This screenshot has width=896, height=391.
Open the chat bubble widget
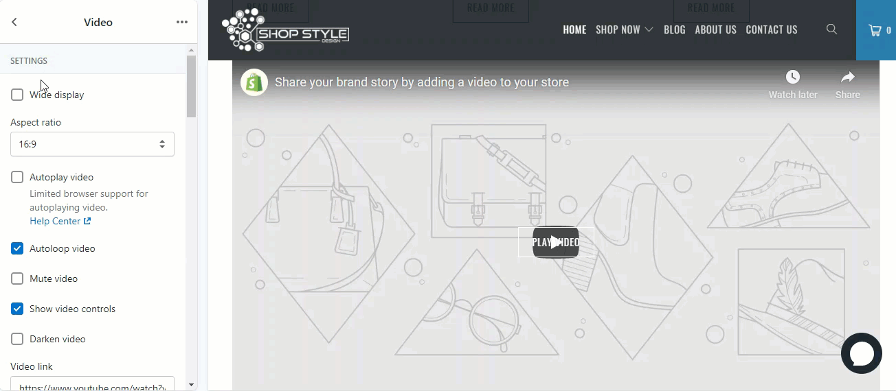coord(862,353)
